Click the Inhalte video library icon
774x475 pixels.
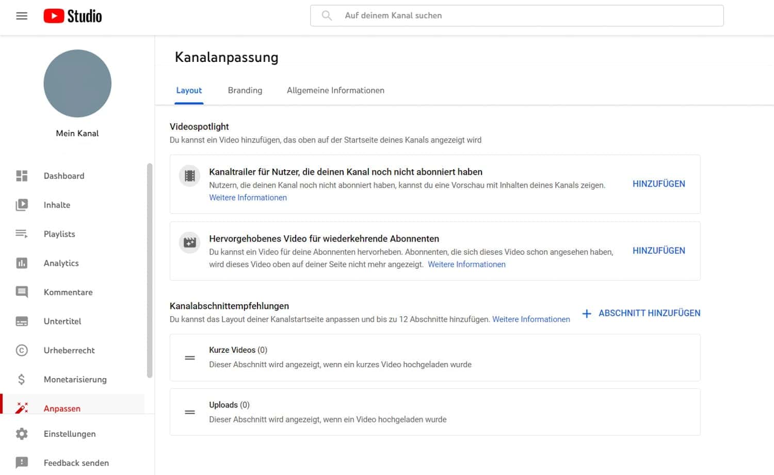(x=22, y=205)
